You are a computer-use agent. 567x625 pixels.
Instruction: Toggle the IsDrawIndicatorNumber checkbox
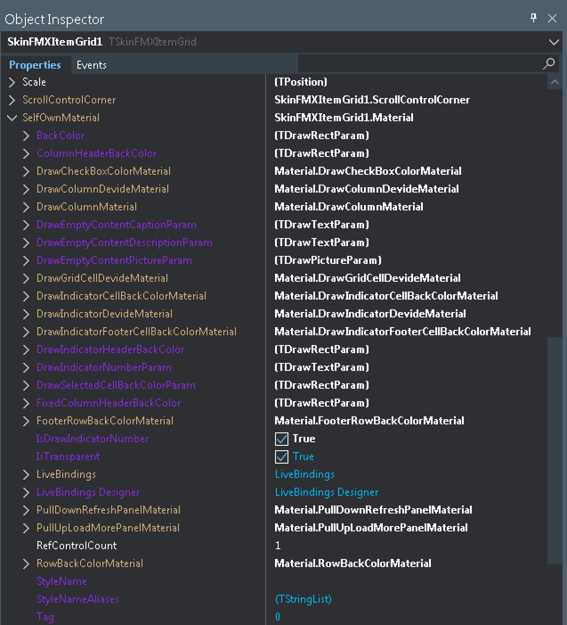tap(282, 439)
